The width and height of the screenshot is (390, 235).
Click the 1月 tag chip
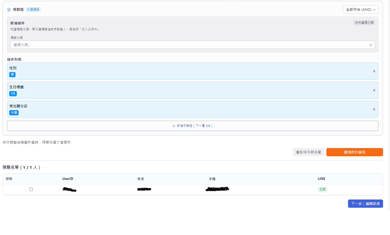pos(13,94)
